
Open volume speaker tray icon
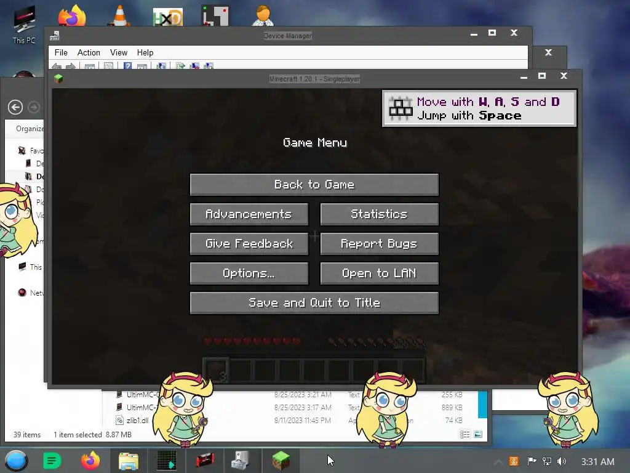[x=562, y=461]
